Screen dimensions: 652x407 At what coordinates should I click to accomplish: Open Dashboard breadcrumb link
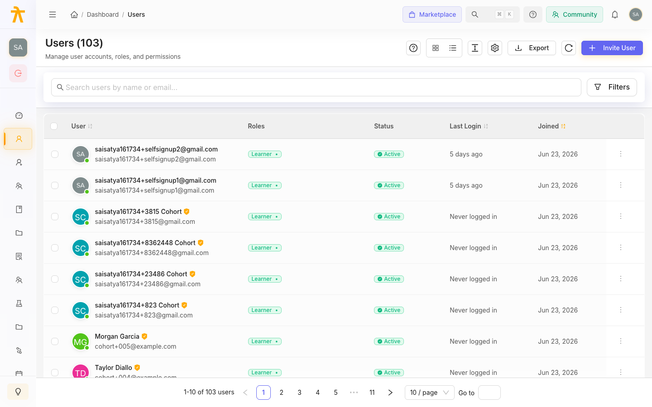pyautogui.click(x=103, y=14)
